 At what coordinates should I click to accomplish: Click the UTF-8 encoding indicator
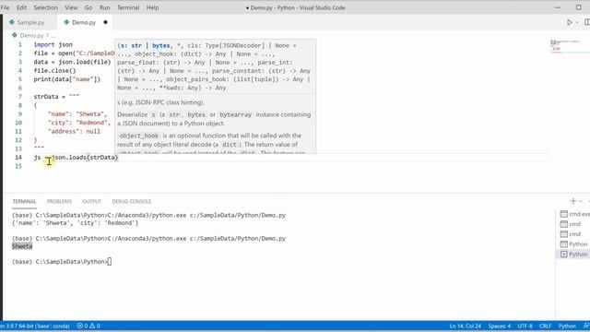point(525,326)
